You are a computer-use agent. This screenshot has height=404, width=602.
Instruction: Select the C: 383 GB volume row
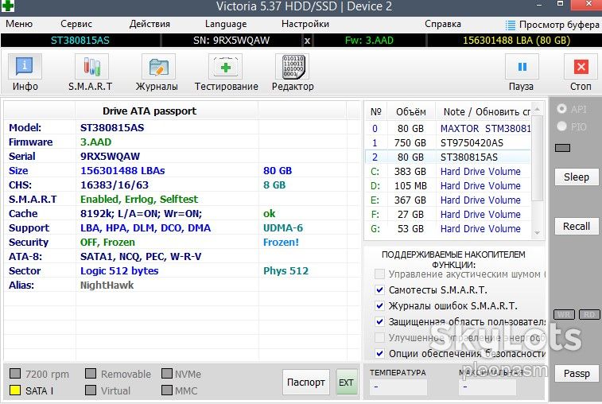click(x=448, y=171)
